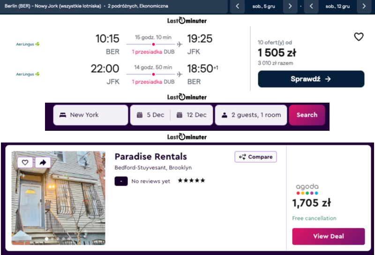Click return 1 przesiadka DUB stop info
Screen dimensions: 375x255
[x=153, y=82]
